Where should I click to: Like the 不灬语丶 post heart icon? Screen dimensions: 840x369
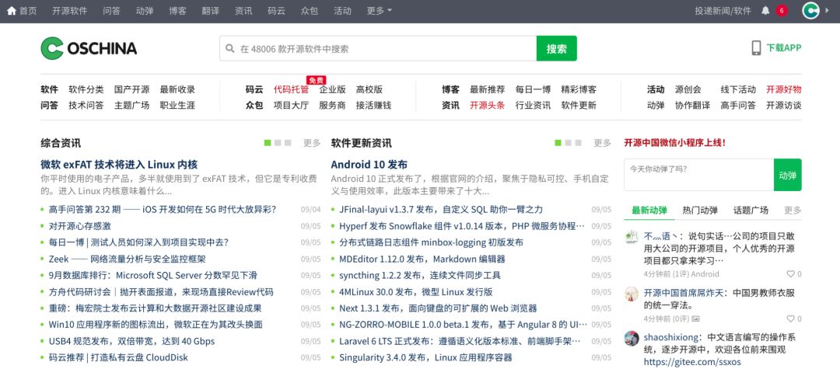(x=791, y=273)
